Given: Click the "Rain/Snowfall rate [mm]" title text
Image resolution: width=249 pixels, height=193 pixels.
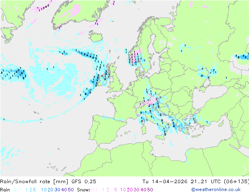Looking at the screenshot, I should pos(34,182).
